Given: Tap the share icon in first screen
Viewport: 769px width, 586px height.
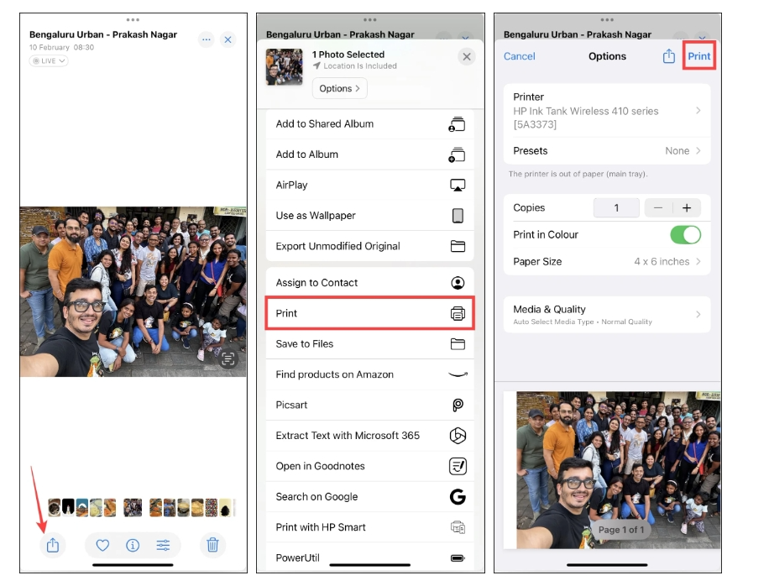Looking at the screenshot, I should point(53,545).
